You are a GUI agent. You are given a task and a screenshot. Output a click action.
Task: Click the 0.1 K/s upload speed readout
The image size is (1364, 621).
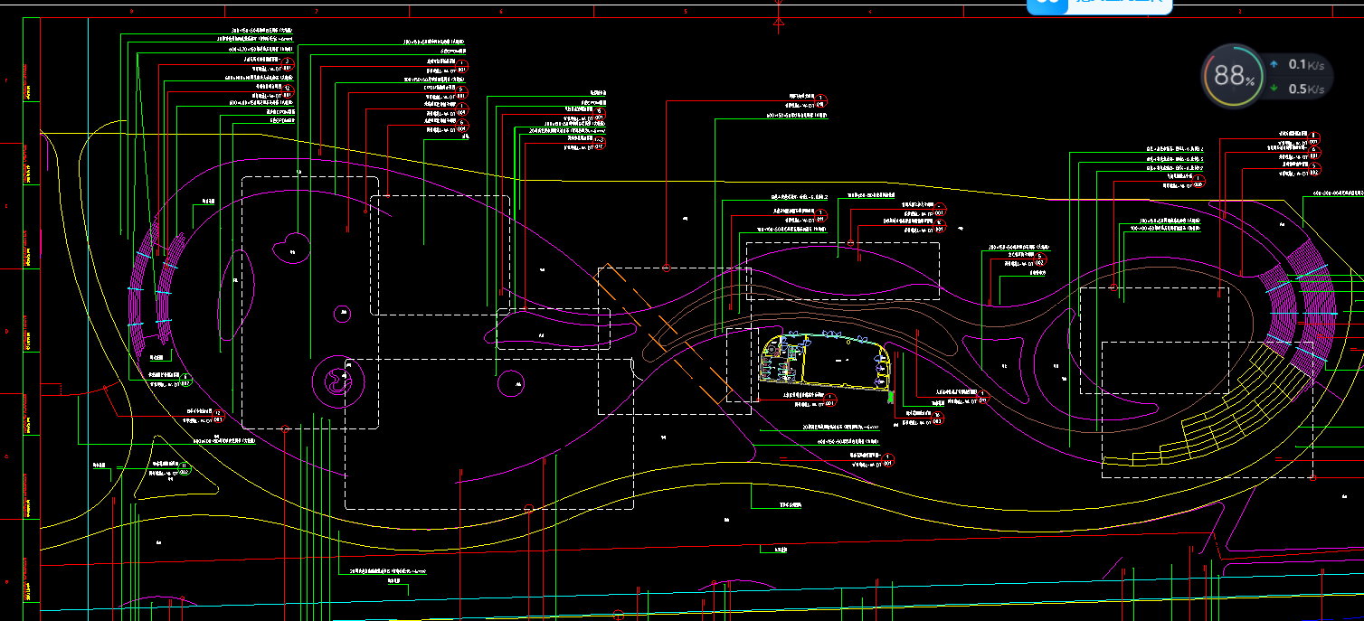point(1304,64)
